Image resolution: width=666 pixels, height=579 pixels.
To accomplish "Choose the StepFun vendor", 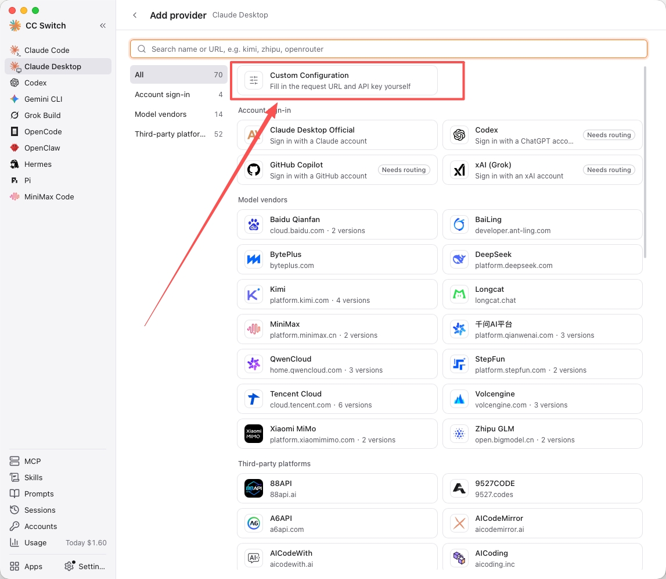I will point(542,364).
